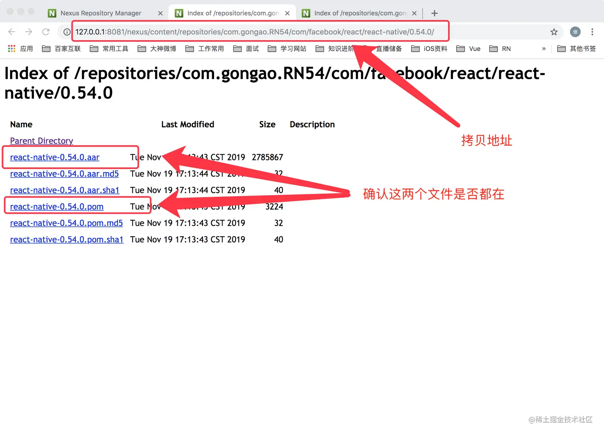Click the Last Modified column header
The image size is (604, 435).
(188, 125)
